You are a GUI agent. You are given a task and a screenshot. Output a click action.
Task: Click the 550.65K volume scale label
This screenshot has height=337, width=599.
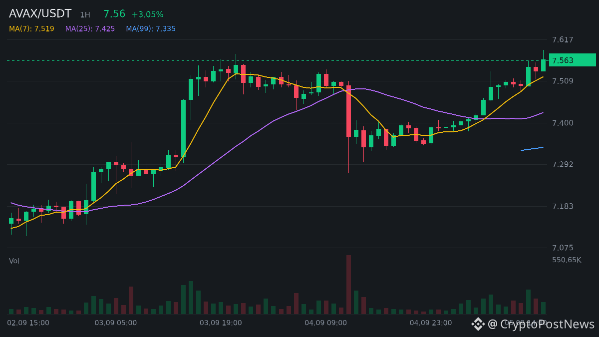point(567,260)
